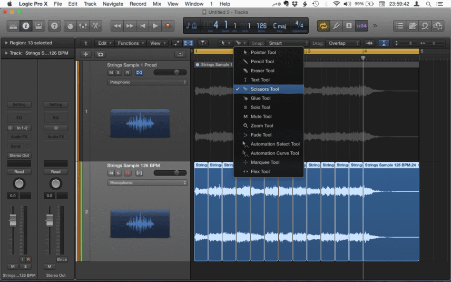This screenshot has width=451, height=282.
Task: Select Pointer Tool from menu
Action: point(269,52)
